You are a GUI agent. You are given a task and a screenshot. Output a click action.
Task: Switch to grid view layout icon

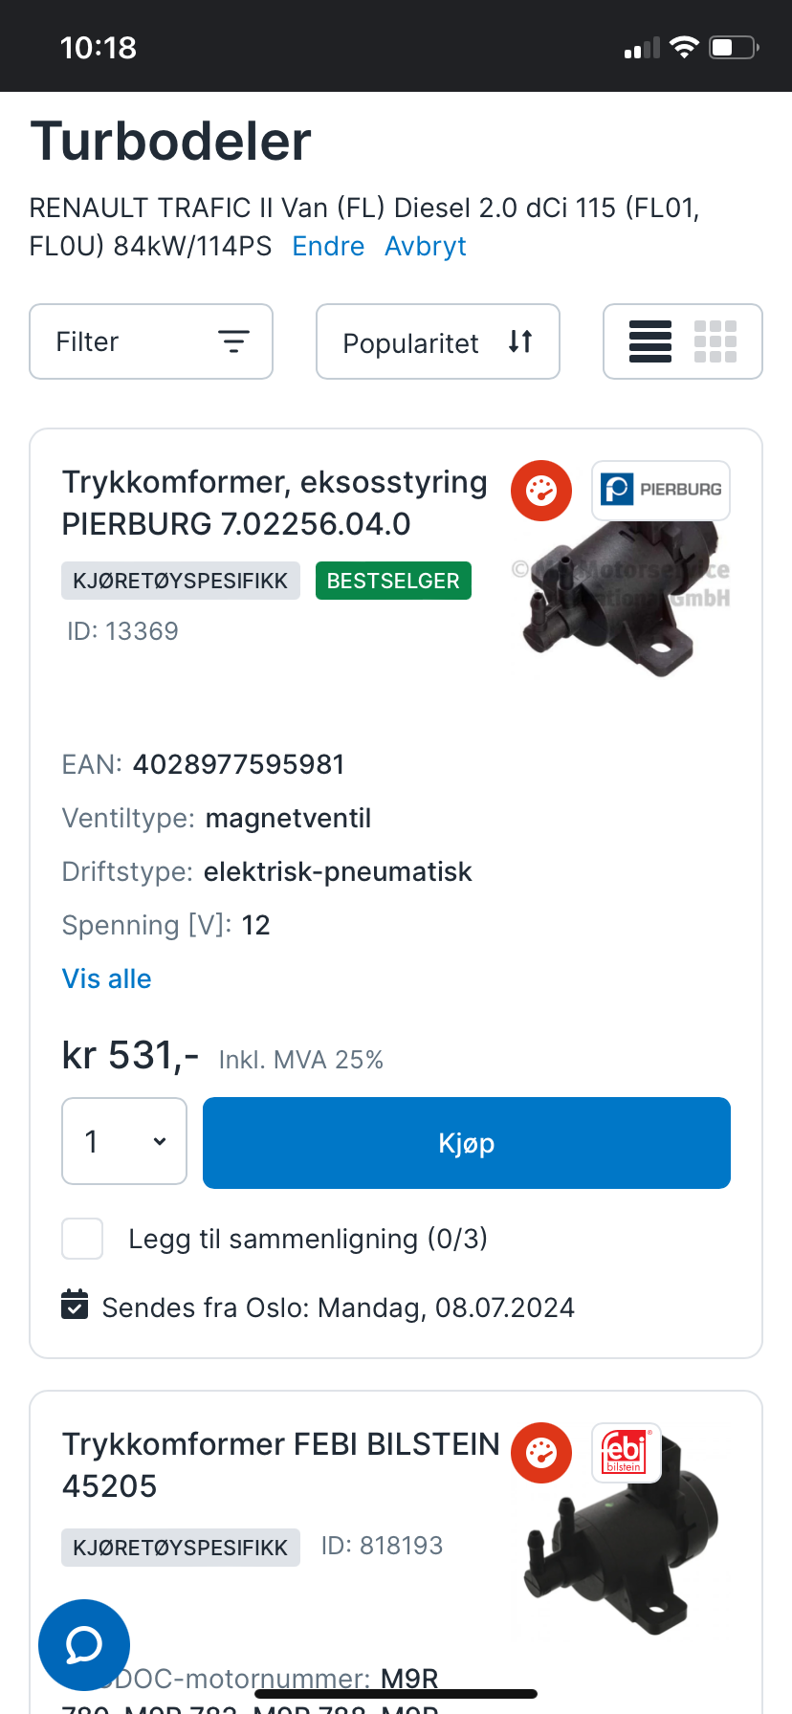click(x=715, y=341)
